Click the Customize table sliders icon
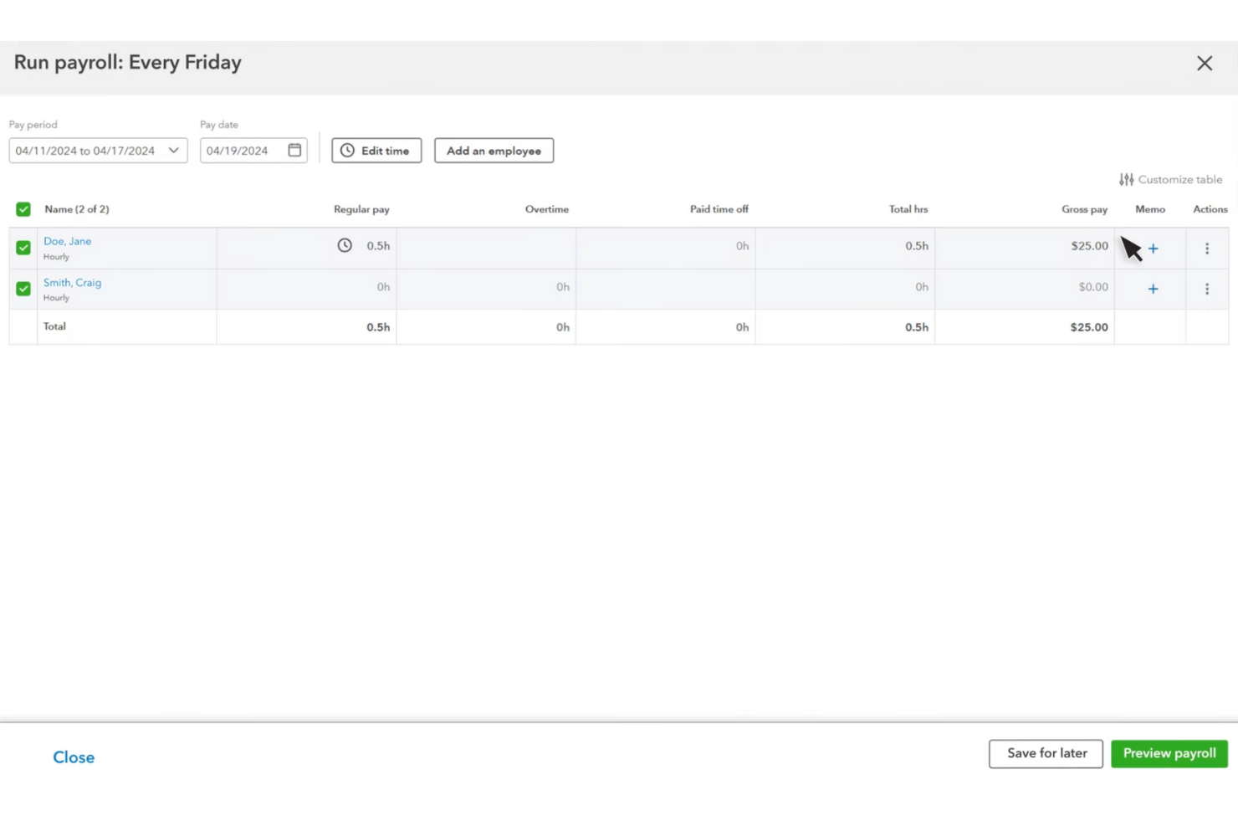Screen dimensions: 1238x826 [1126, 179]
